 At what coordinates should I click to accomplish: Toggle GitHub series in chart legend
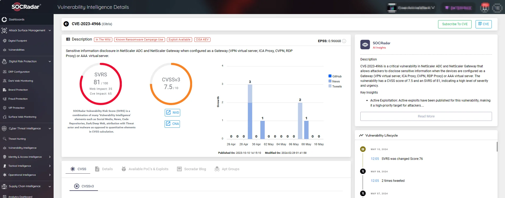coord(335,76)
